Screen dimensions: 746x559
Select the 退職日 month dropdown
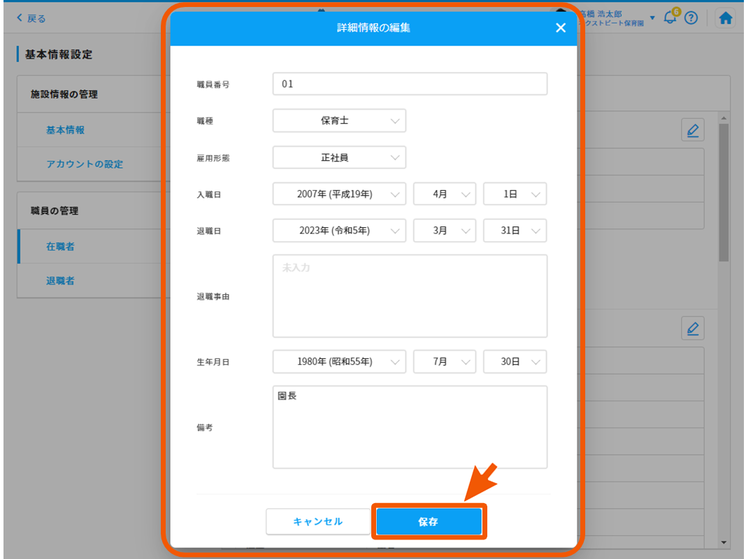click(x=445, y=231)
